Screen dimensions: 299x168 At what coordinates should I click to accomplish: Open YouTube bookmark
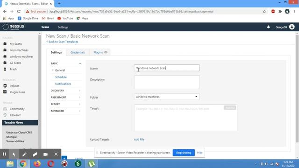point(65,18)
